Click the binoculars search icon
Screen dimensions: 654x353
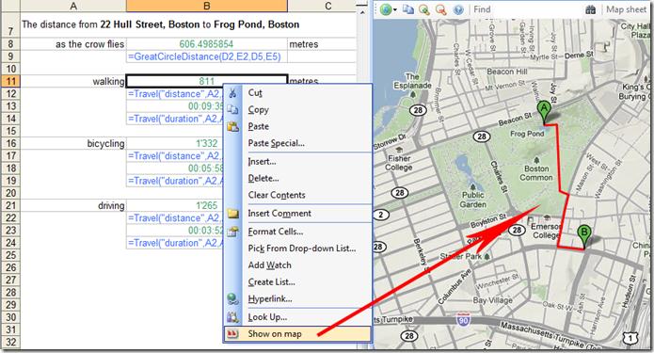pos(591,9)
